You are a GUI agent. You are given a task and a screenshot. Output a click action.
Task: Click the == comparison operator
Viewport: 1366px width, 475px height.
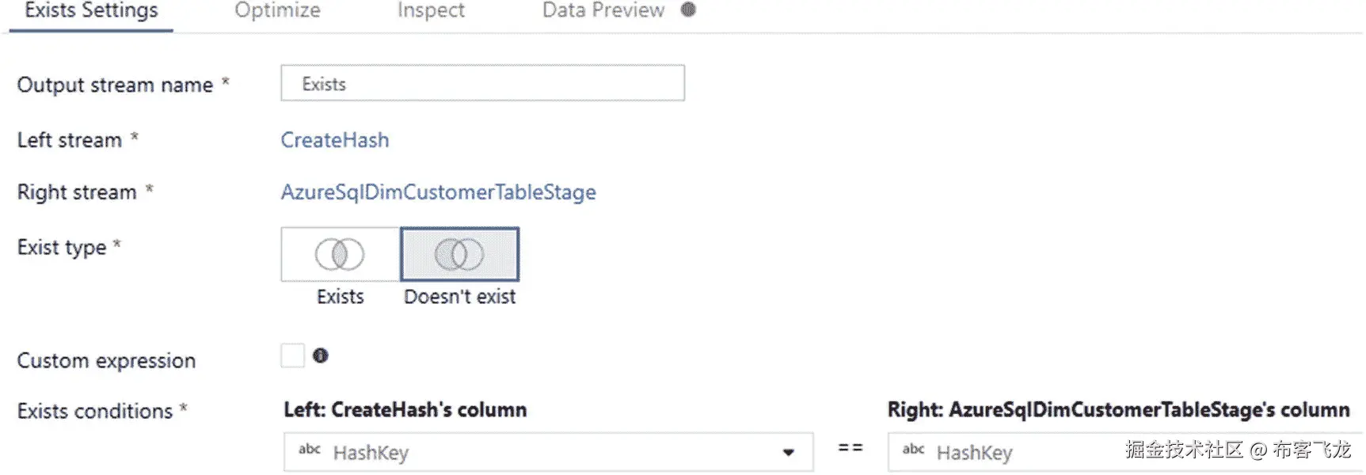[x=850, y=447]
